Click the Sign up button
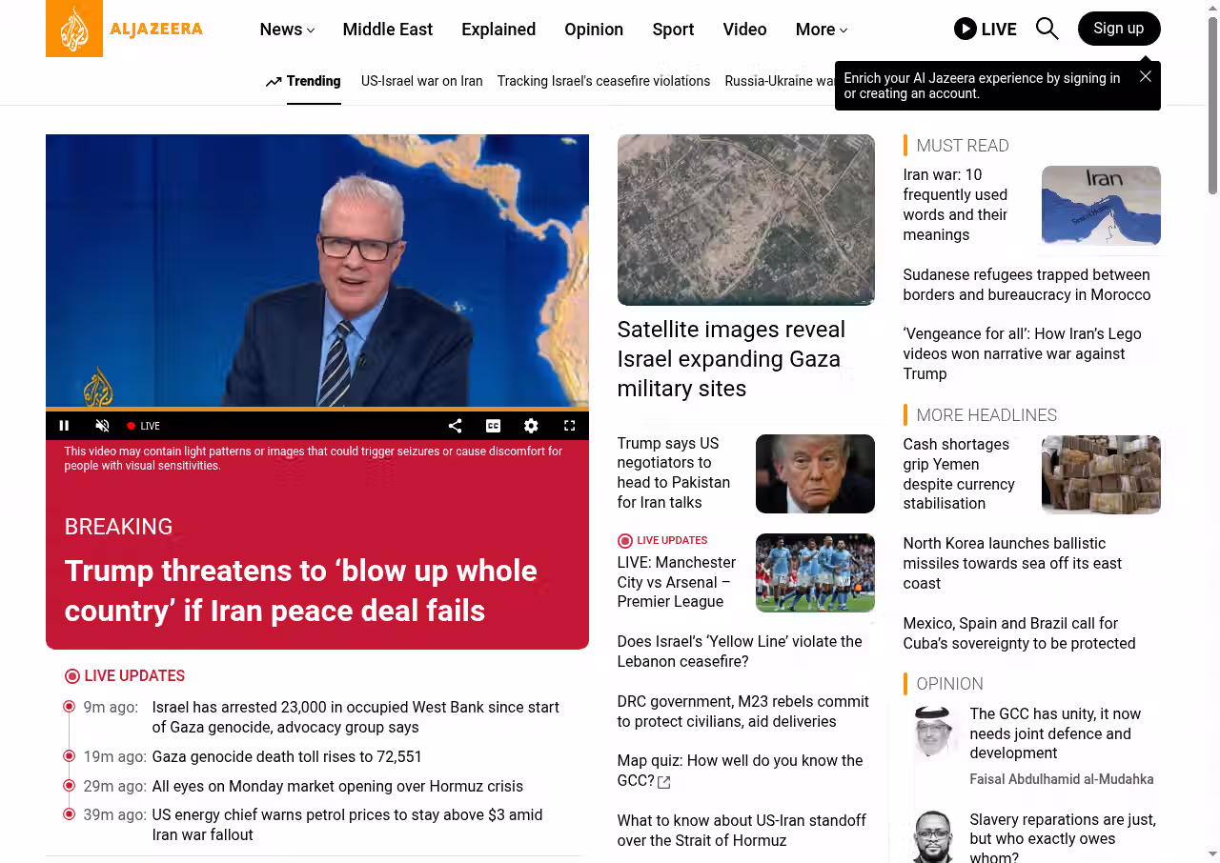This screenshot has width=1220, height=863. 1118,29
